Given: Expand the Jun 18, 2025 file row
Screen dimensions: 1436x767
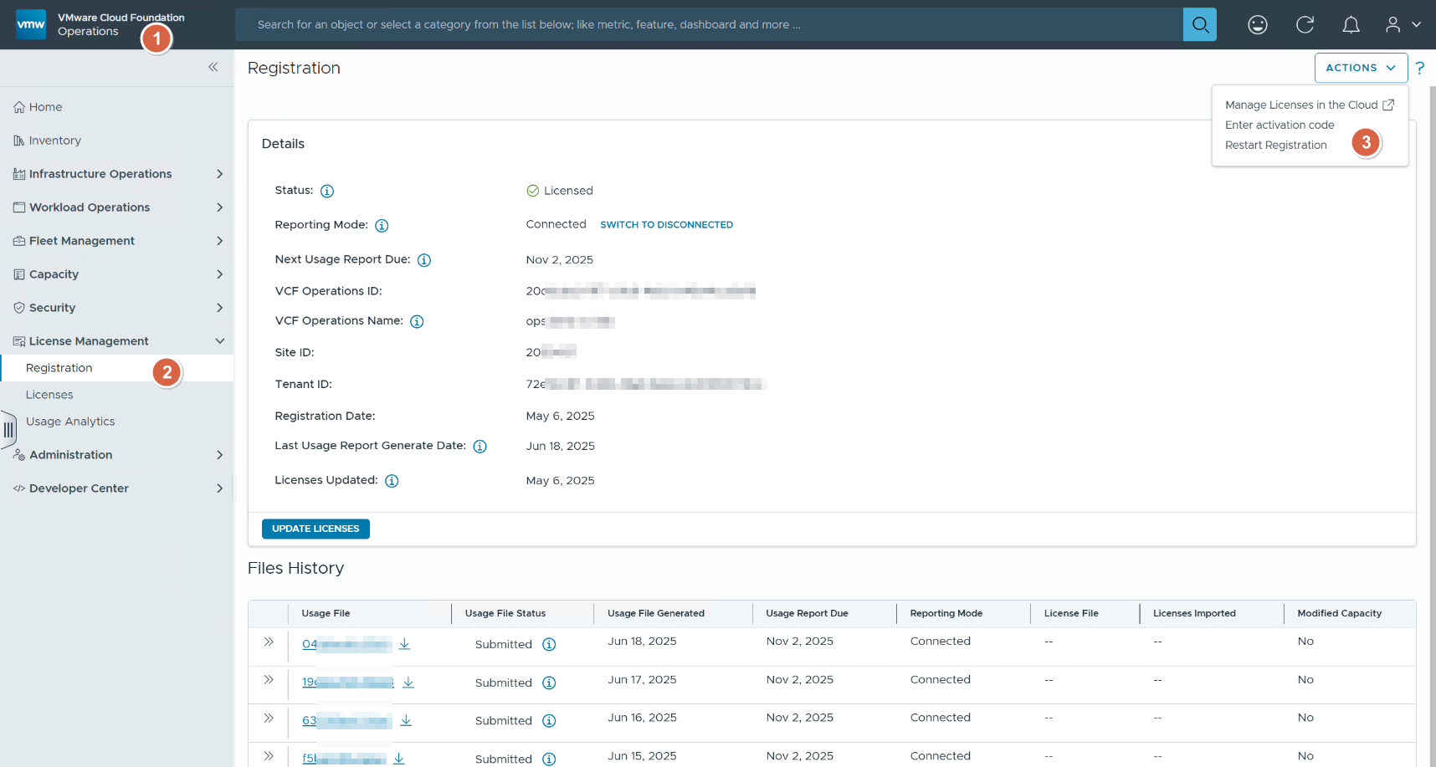Looking at the screenshot, I should (269, 642).
